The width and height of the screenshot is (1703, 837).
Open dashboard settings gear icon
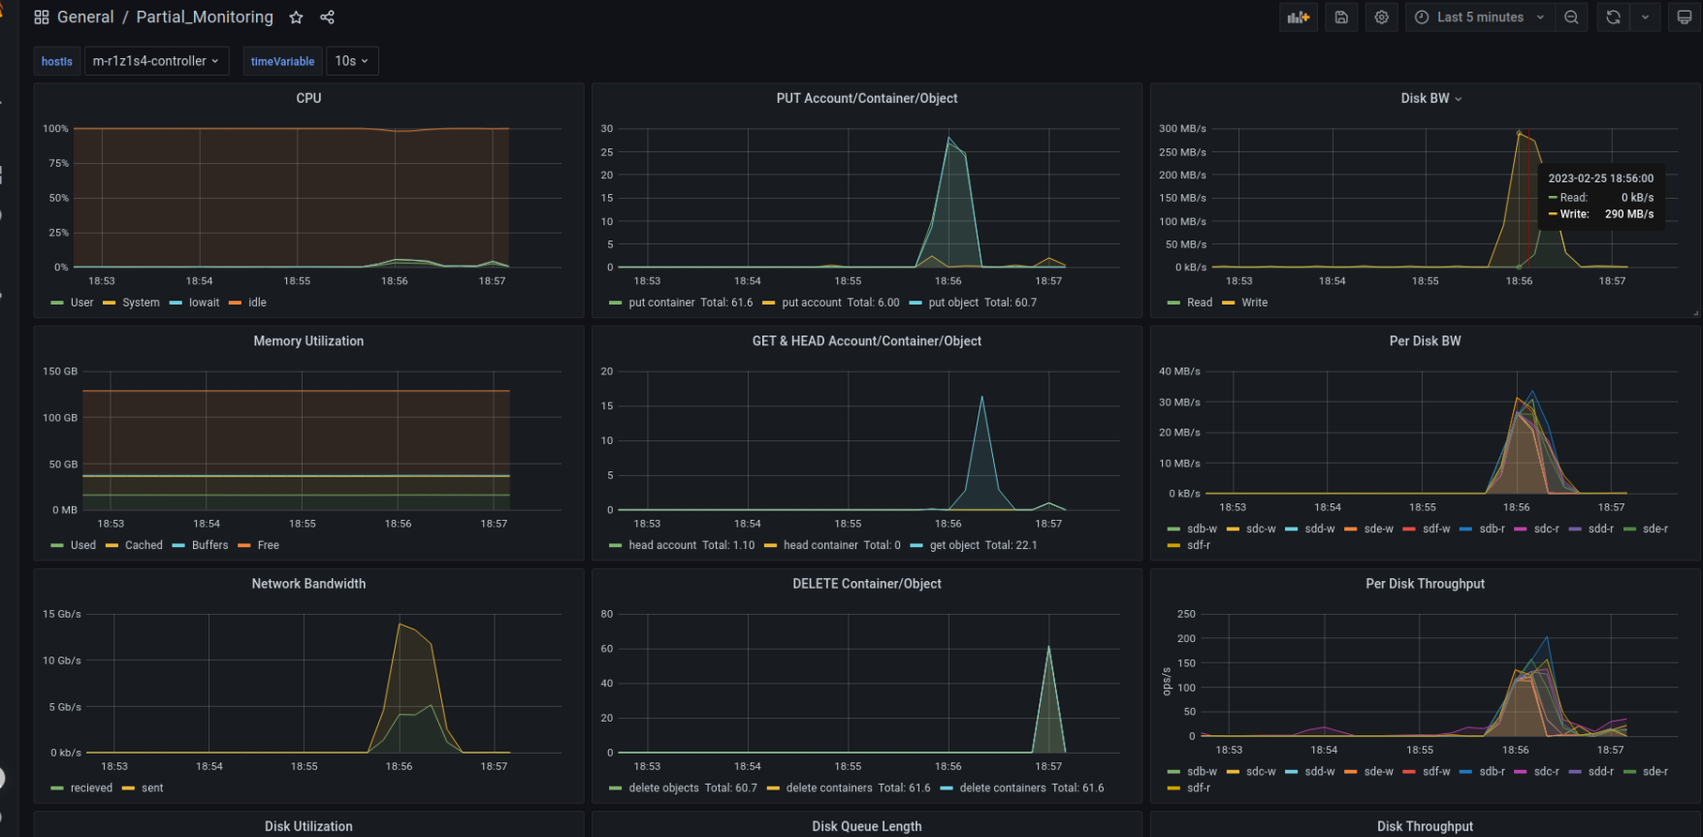1382,17
